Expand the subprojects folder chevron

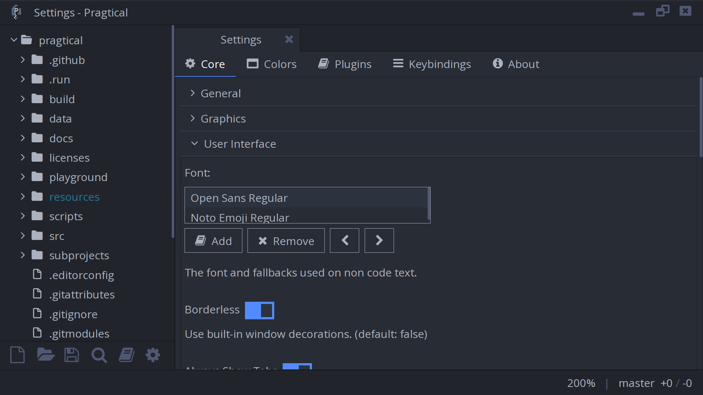tap(23, 255)
